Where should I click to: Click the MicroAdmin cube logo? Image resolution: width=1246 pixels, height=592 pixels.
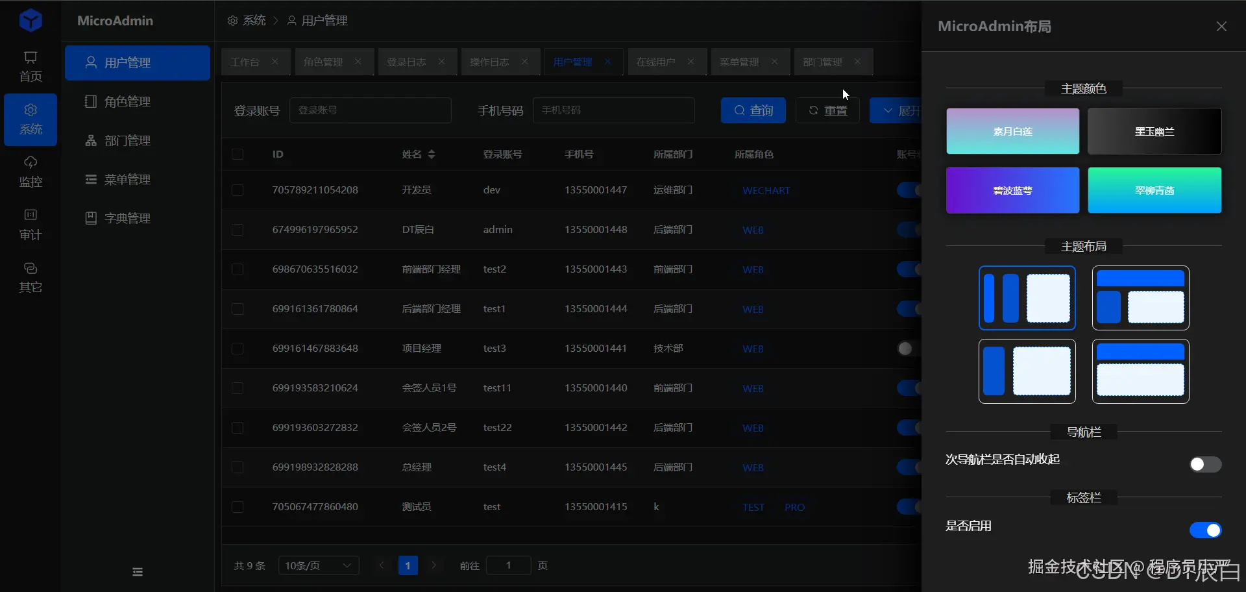(31, 20)
